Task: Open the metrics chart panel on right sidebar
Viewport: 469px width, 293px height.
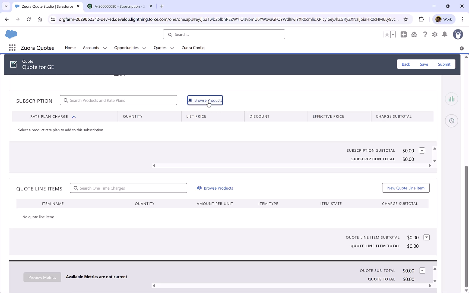Action: [x=451, y=99]
